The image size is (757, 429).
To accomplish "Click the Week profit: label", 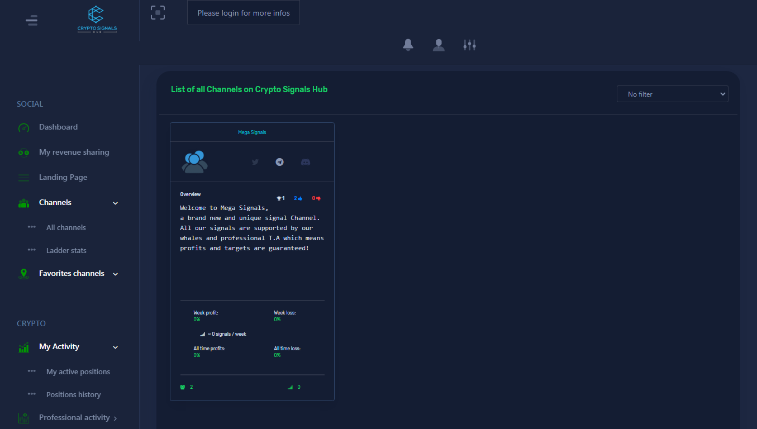I will click(x=206, y=313).
